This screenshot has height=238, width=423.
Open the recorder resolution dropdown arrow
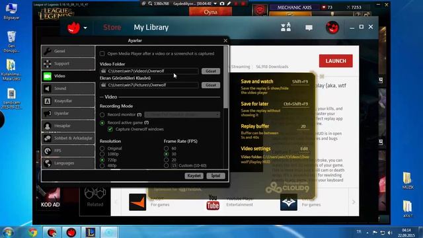tap(215, 3)
